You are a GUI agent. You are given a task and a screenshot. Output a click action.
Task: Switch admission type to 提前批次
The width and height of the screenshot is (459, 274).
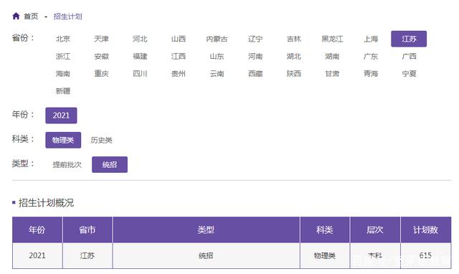(x=67, y=165)
